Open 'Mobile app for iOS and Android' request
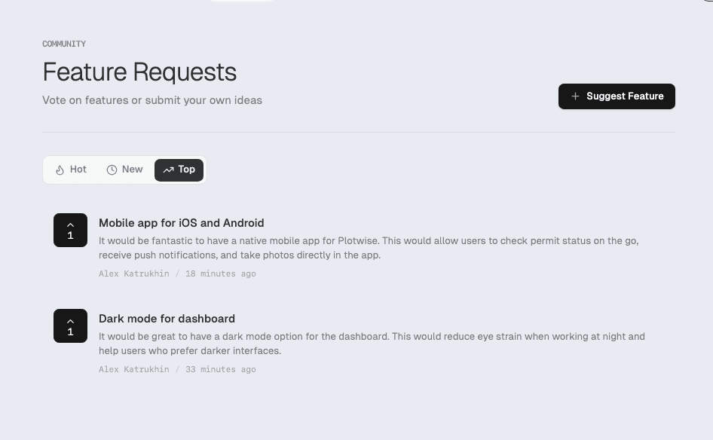The height and width of the screenshot is (440, 713). pos(181,223)
